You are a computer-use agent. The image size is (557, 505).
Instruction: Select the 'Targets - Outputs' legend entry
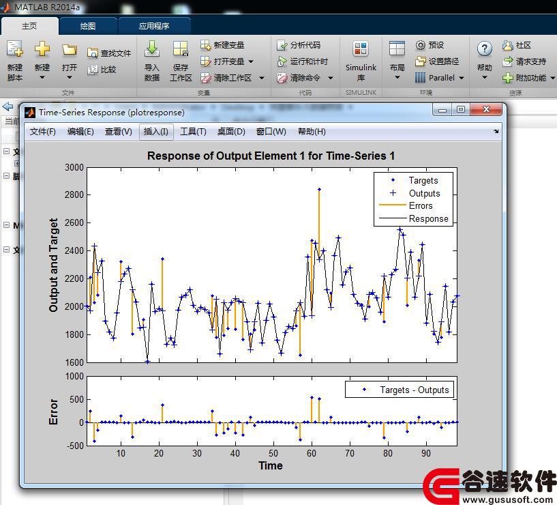pos(415,390)
